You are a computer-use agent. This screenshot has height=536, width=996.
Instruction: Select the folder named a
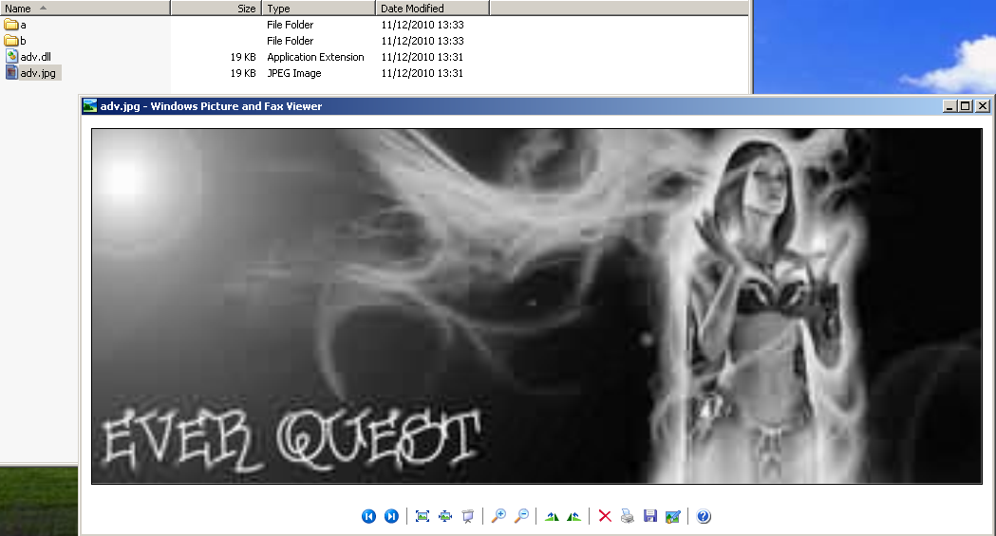[23, 25]
